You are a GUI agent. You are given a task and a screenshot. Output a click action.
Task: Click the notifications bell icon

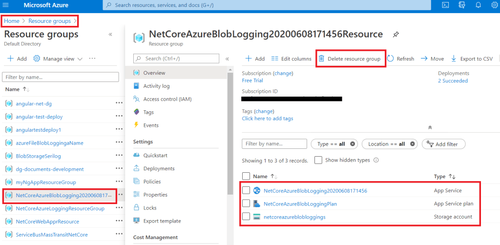point(479,5)
